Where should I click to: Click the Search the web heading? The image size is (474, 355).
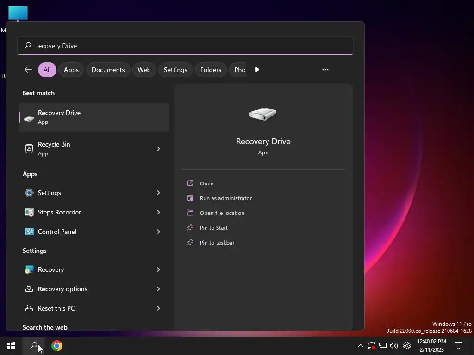[x=45, y=327]
